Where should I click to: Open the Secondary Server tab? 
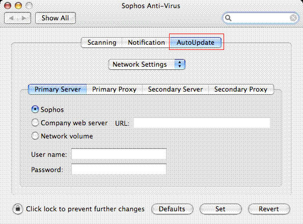(x=175, y=90)
